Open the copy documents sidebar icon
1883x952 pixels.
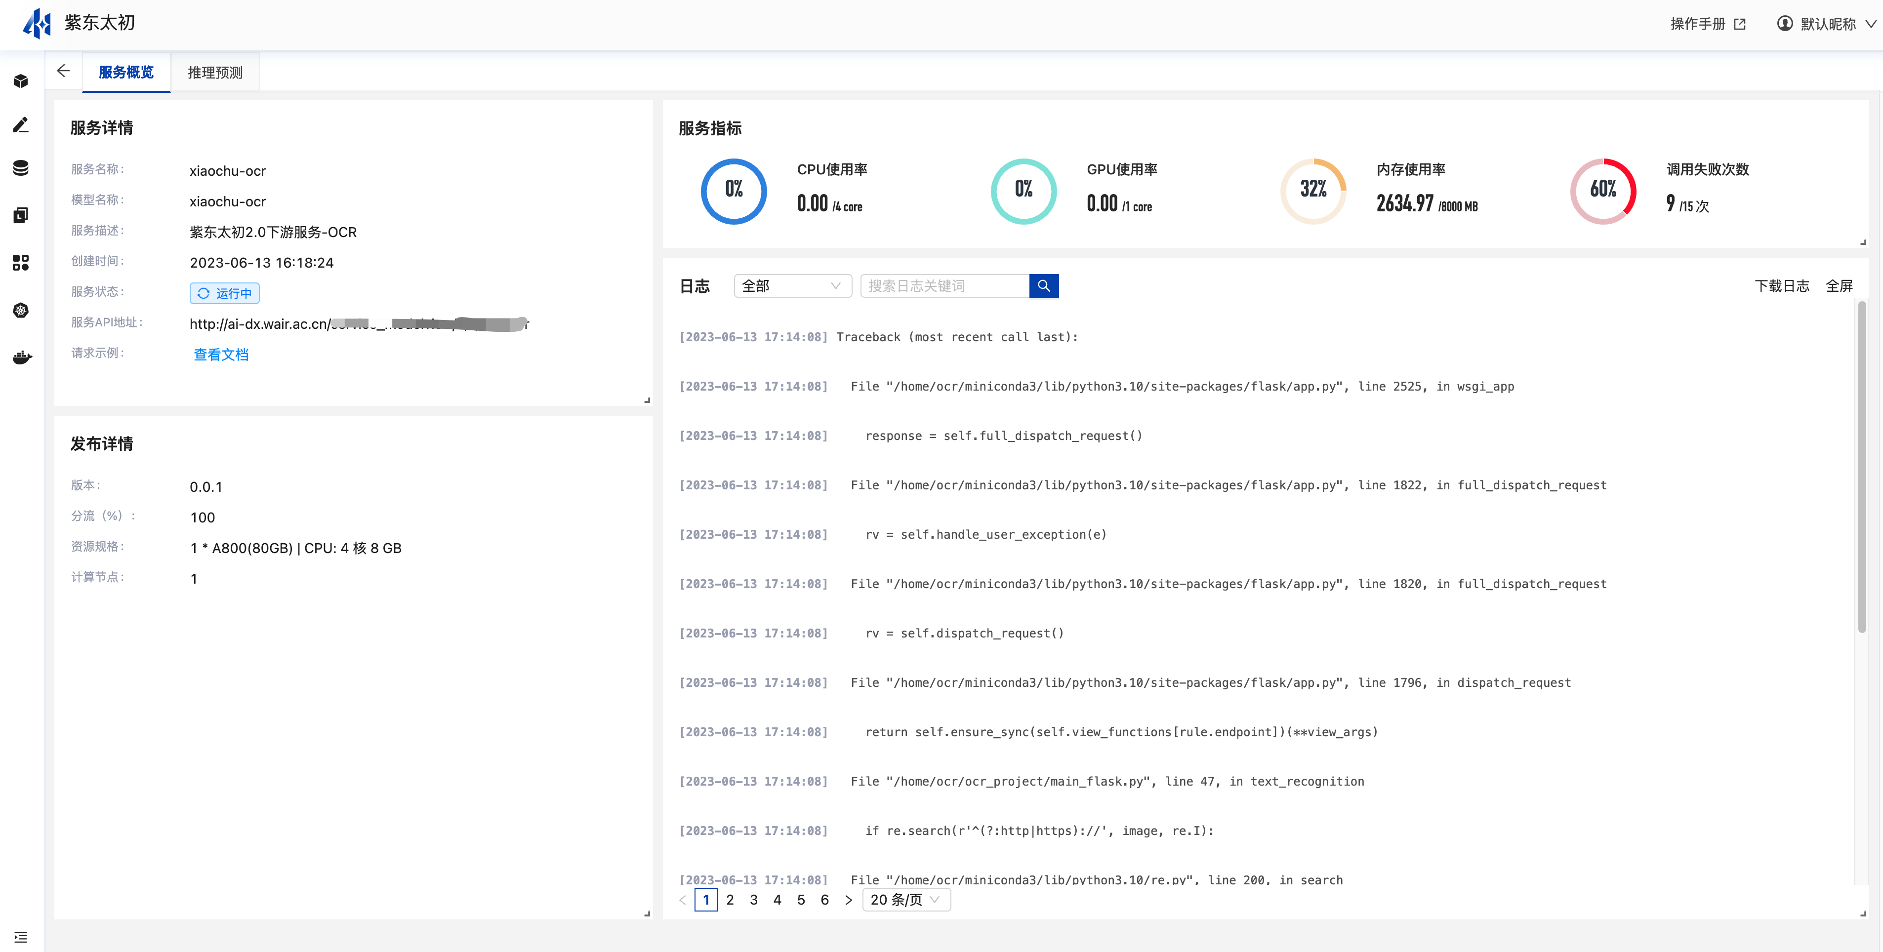(20, 215)
